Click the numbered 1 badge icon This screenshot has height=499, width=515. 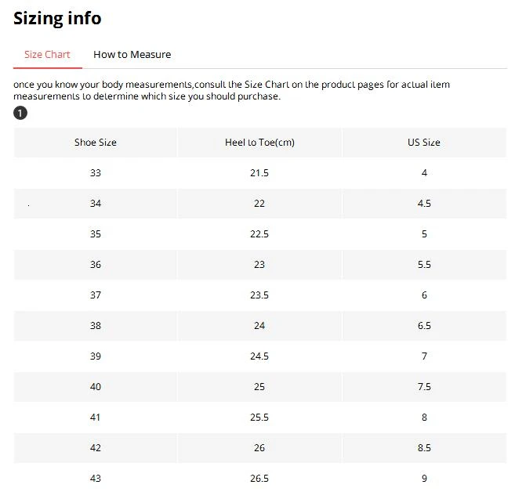pos(20,114)
